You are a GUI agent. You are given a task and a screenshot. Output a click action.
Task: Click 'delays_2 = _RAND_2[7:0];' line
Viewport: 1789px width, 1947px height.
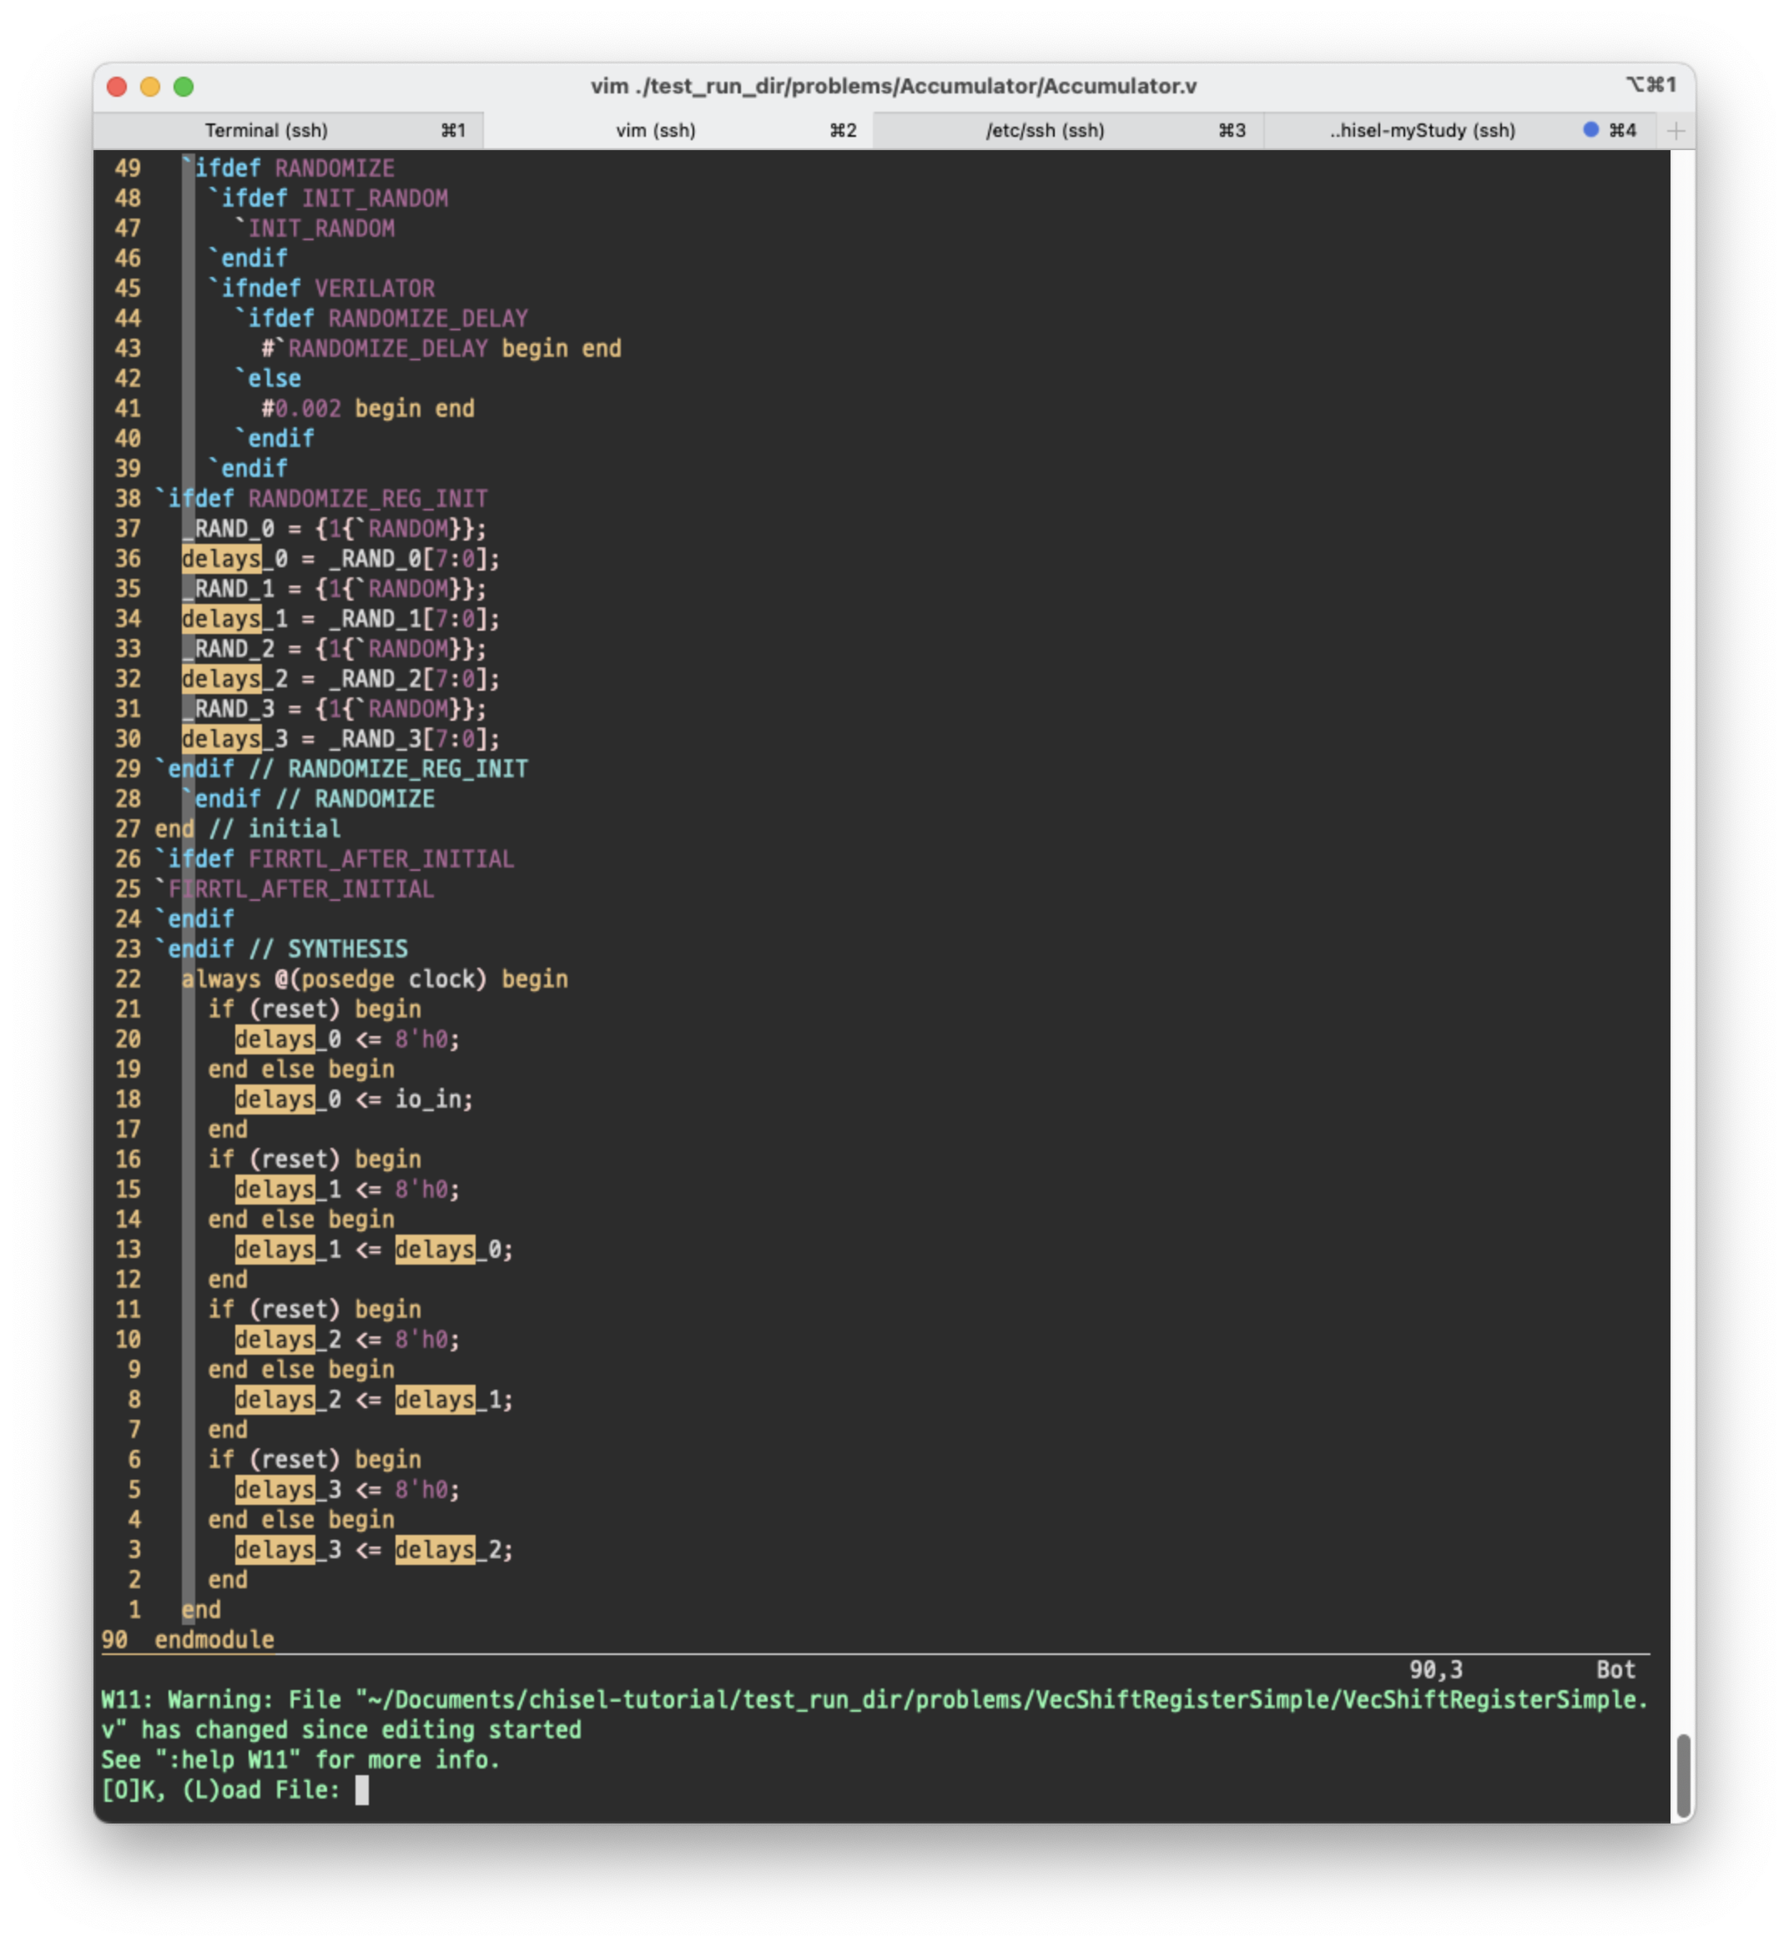pyautogui.click(x=340, y=678)
